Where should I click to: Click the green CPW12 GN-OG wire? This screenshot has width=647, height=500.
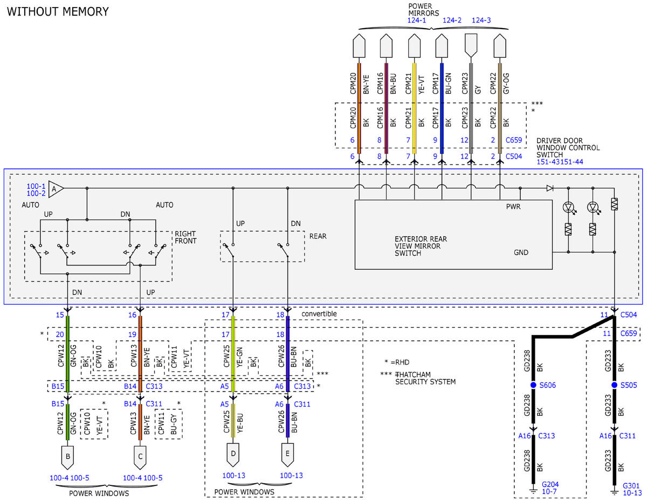click(68, 353)
